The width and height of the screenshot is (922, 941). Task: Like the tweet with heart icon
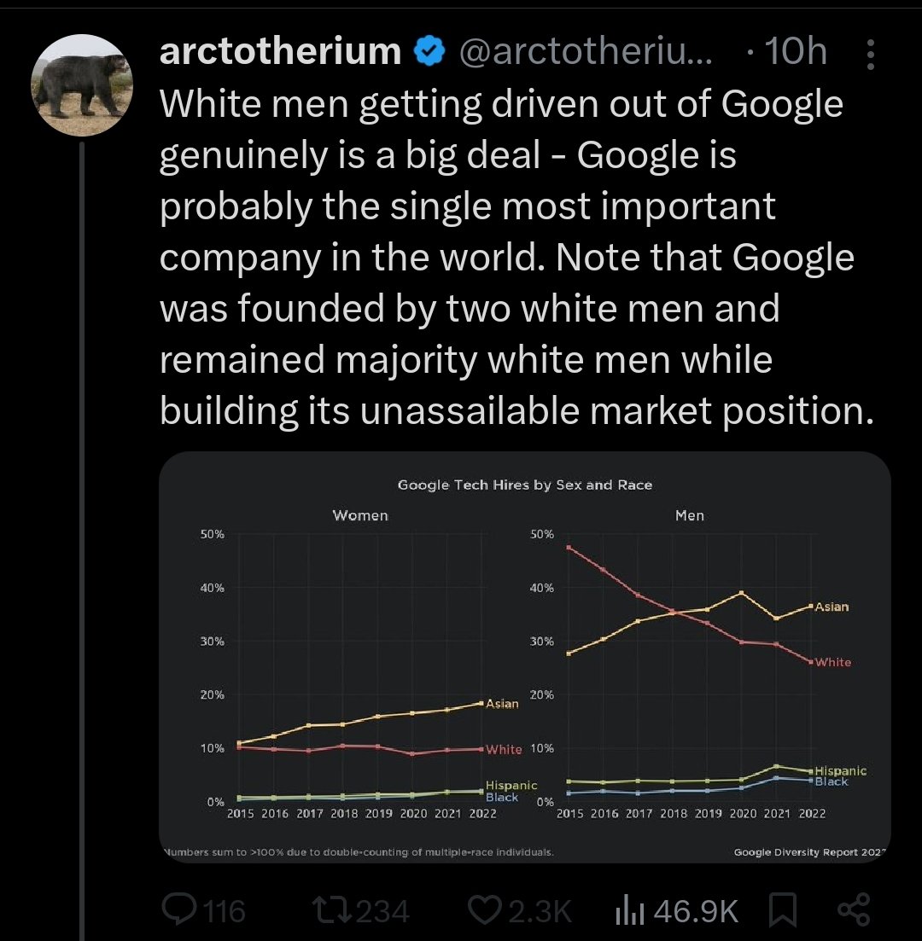(485, 909)
